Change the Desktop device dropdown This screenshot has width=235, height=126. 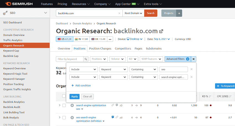coord(134,39)
